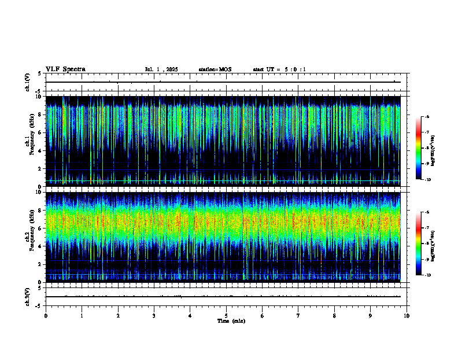The image size is (458, 354).
Task: Click the "7" tick on the time axis
Action: click(x=298, y=316)
